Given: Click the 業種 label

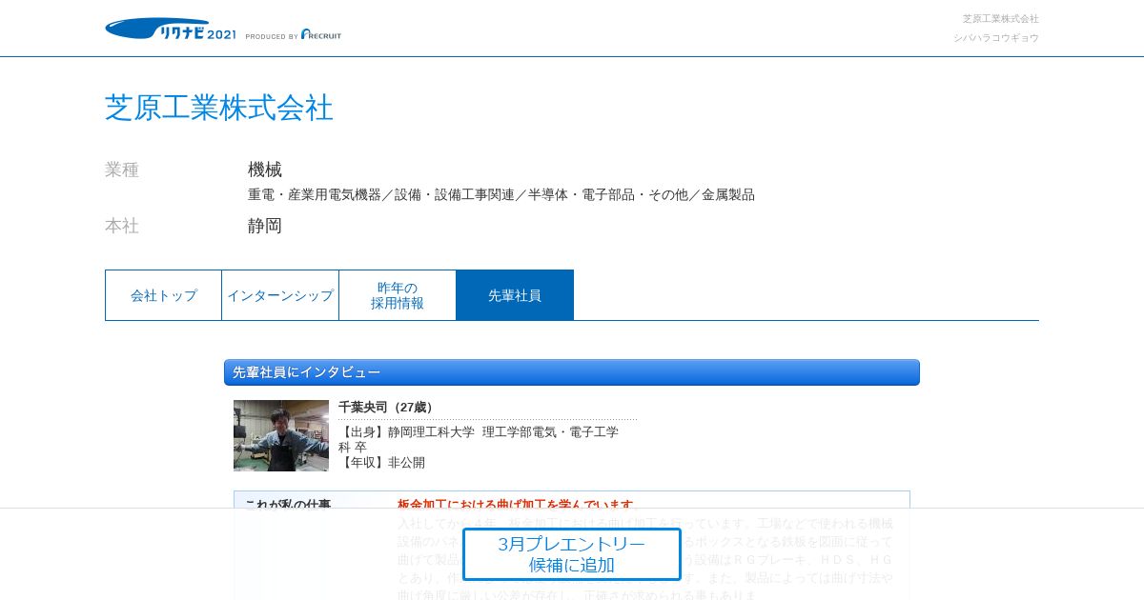Looking at the screenshot, I should tap(122, 170).
